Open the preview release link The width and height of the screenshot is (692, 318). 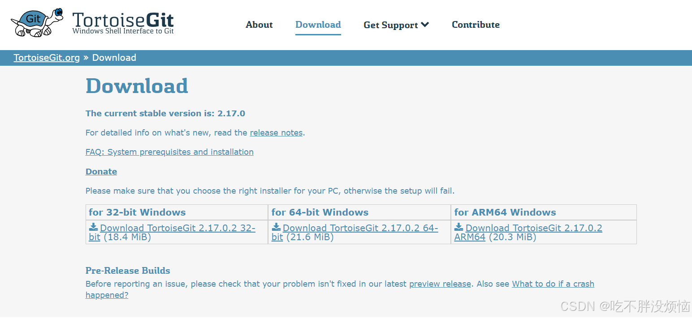[x=440, y=284]
